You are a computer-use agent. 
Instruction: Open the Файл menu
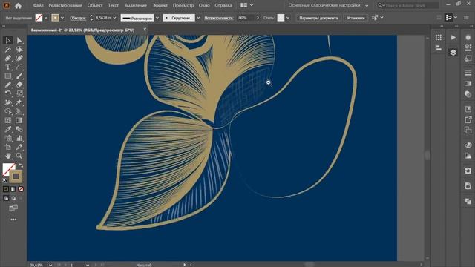coord(38,5)
